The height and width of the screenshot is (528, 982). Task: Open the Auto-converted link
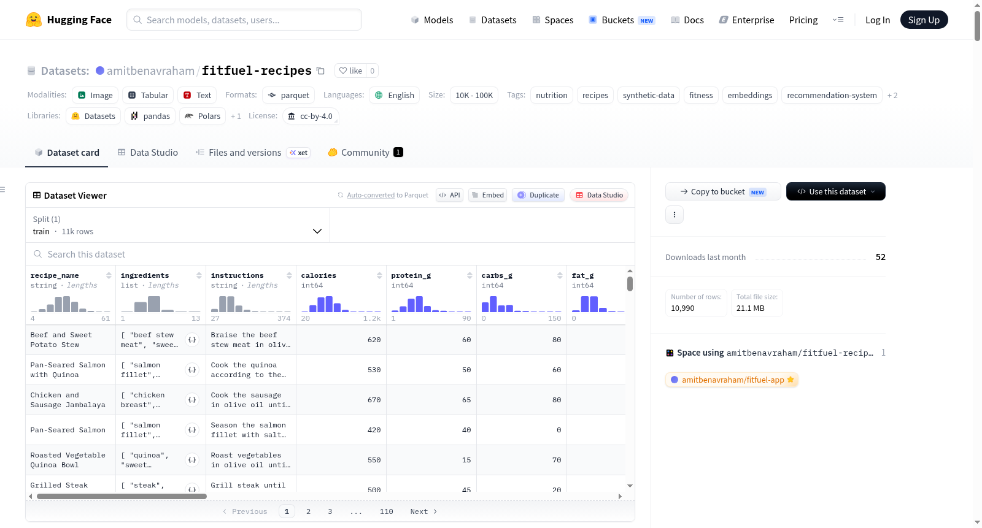point(371,195)
